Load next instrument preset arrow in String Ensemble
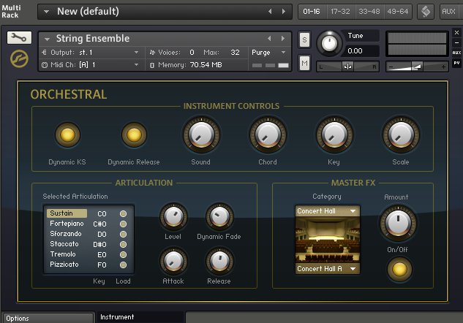This screenshot has width=463, height=323. coord(283,38)
